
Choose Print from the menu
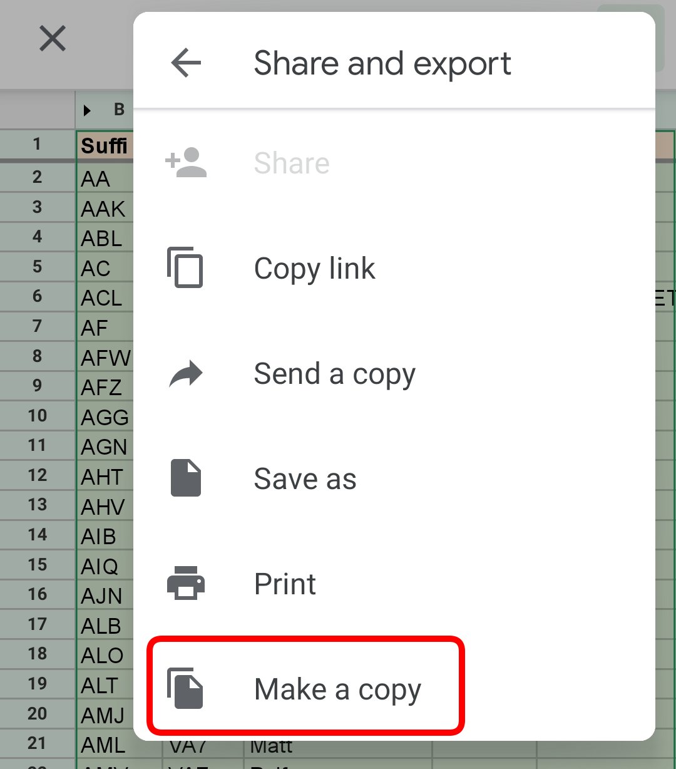394,584
